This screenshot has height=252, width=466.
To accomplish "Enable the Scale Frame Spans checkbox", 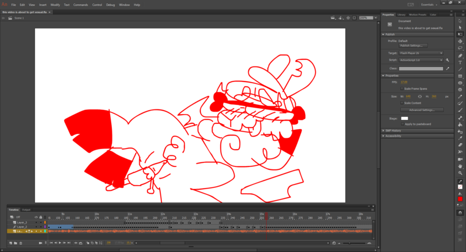I will click(403, 88).
